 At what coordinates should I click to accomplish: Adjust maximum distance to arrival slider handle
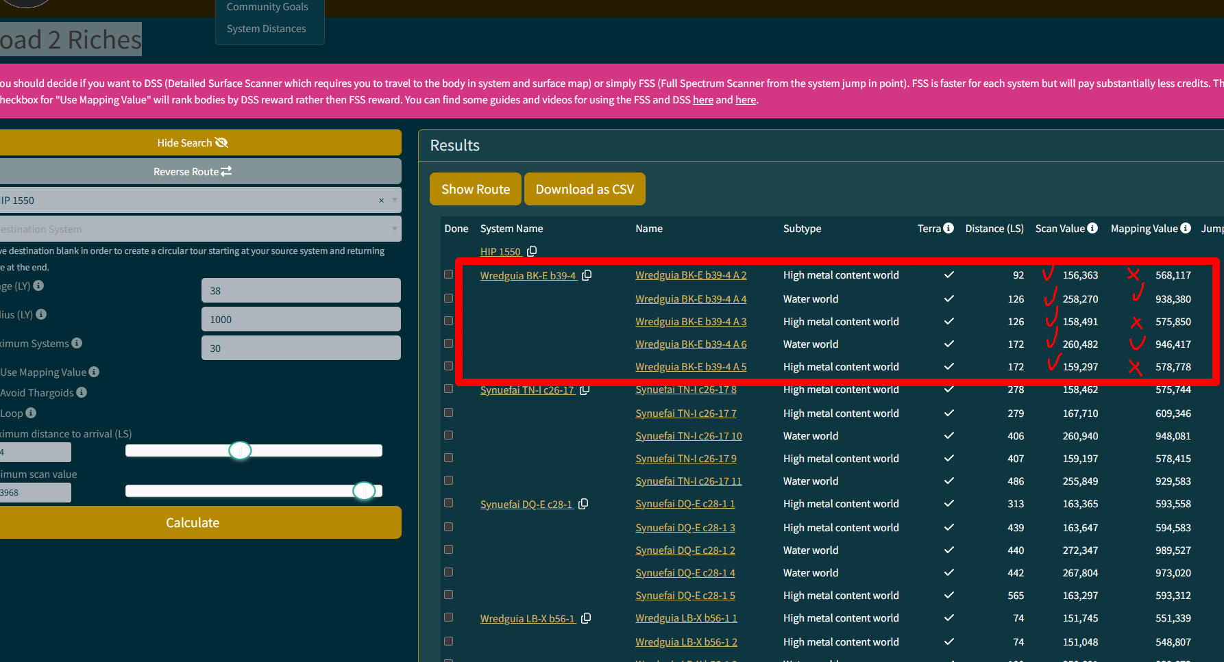pos(240,450)
